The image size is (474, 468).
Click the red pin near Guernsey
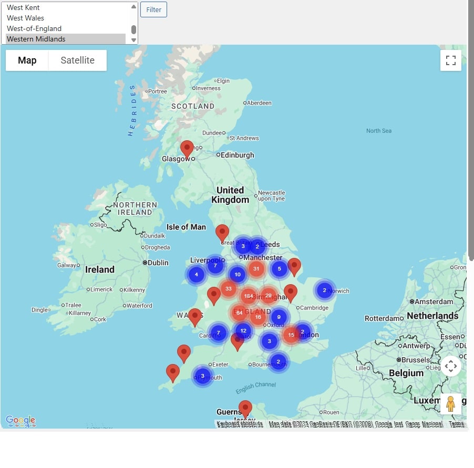click(x=245, y=408)
